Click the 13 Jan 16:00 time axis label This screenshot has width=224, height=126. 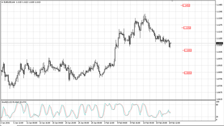45,123
